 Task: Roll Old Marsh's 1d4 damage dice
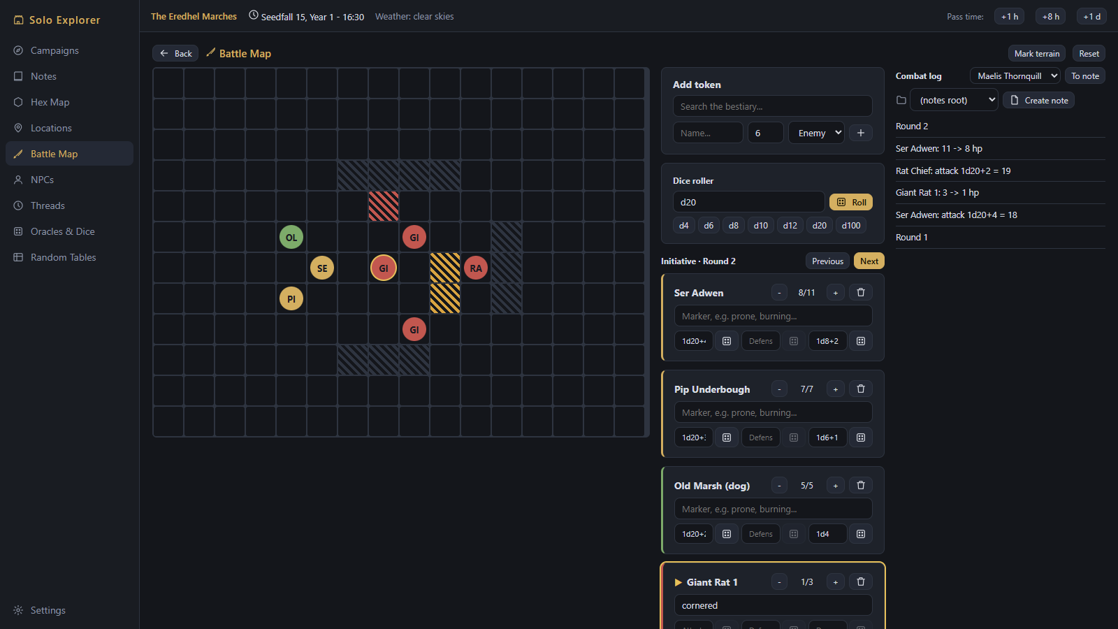(861, 534)
